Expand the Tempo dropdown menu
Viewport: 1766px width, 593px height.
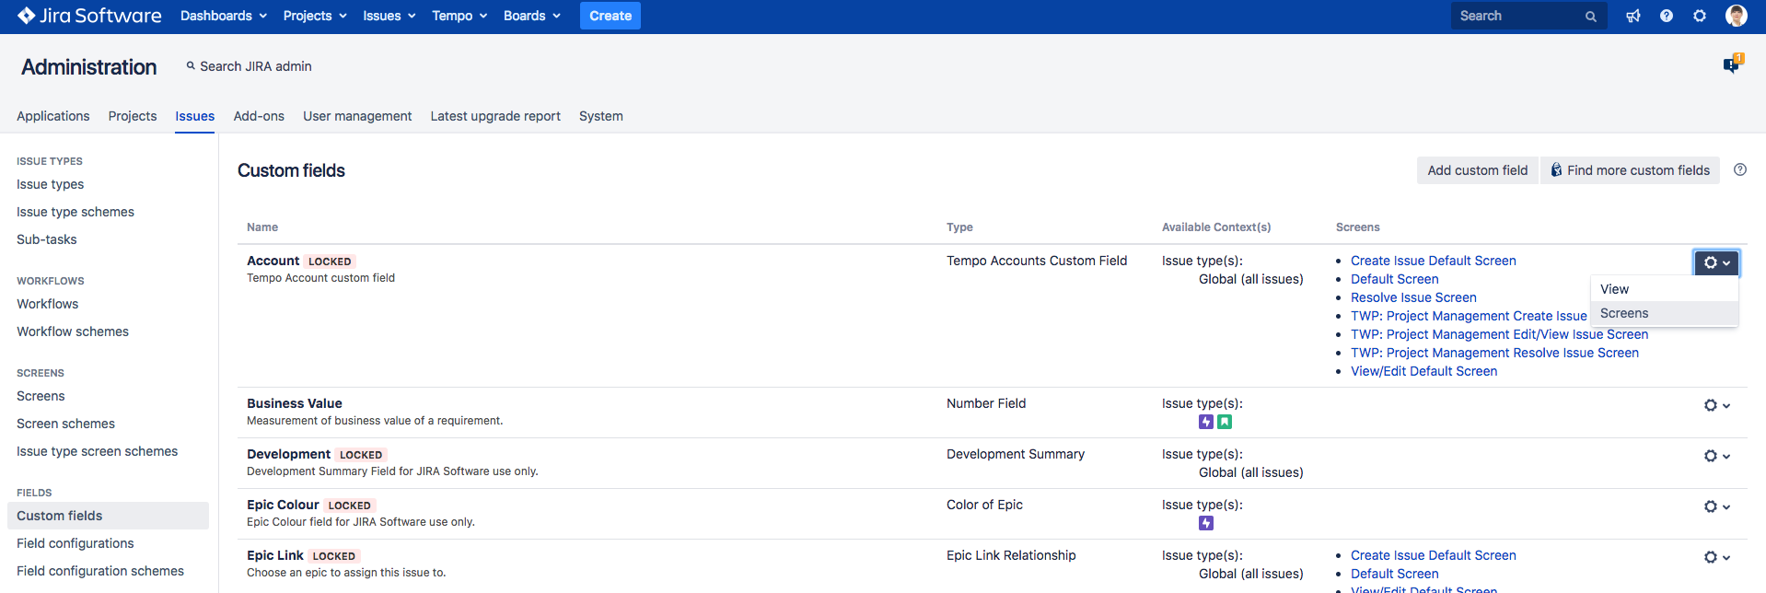[x=459, y=16]
